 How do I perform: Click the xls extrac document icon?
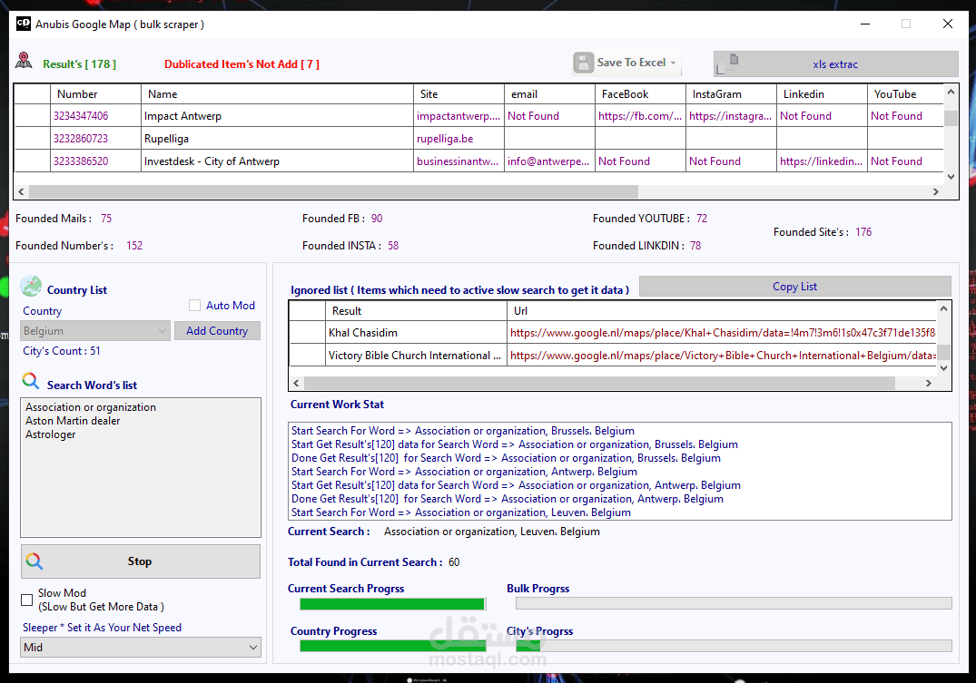pos(727,63)
